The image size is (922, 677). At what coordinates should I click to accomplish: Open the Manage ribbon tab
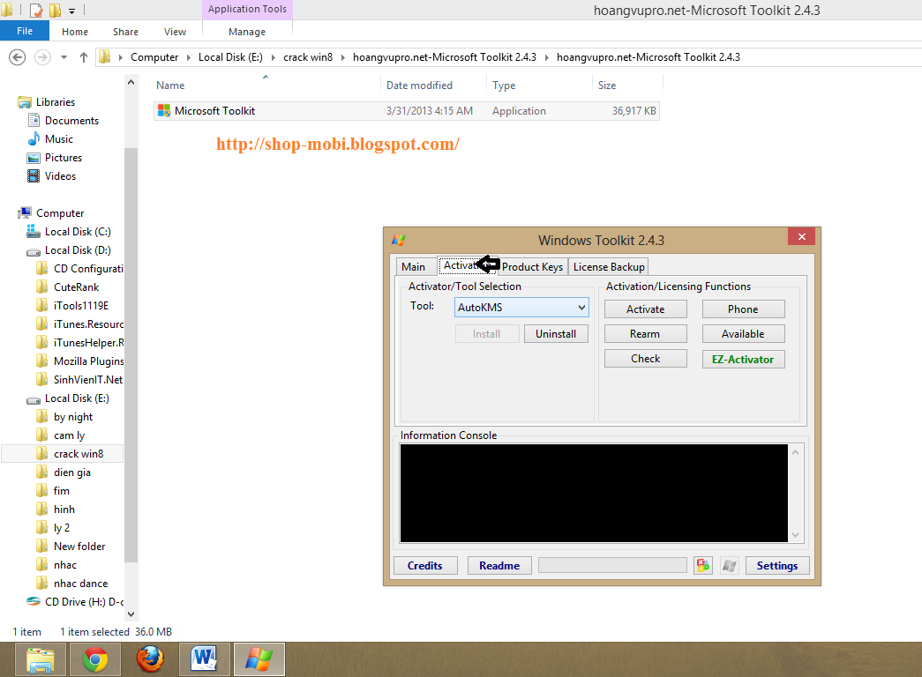(x=247, y=32)
